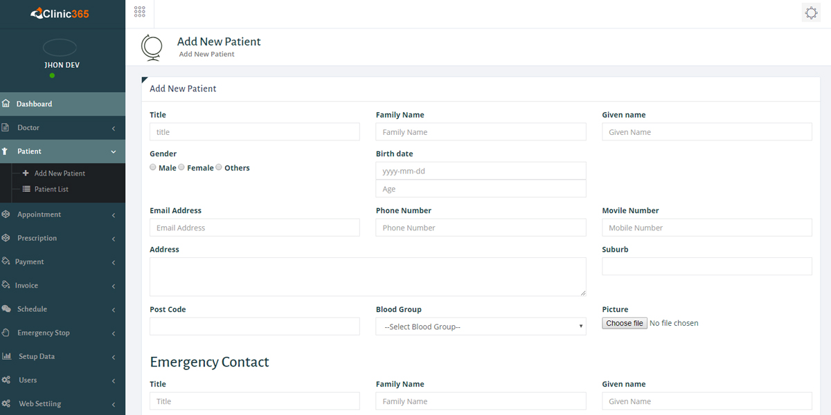Click the apps grid icon in the top bar
This screenshot has height=415, width=831.
139,12
